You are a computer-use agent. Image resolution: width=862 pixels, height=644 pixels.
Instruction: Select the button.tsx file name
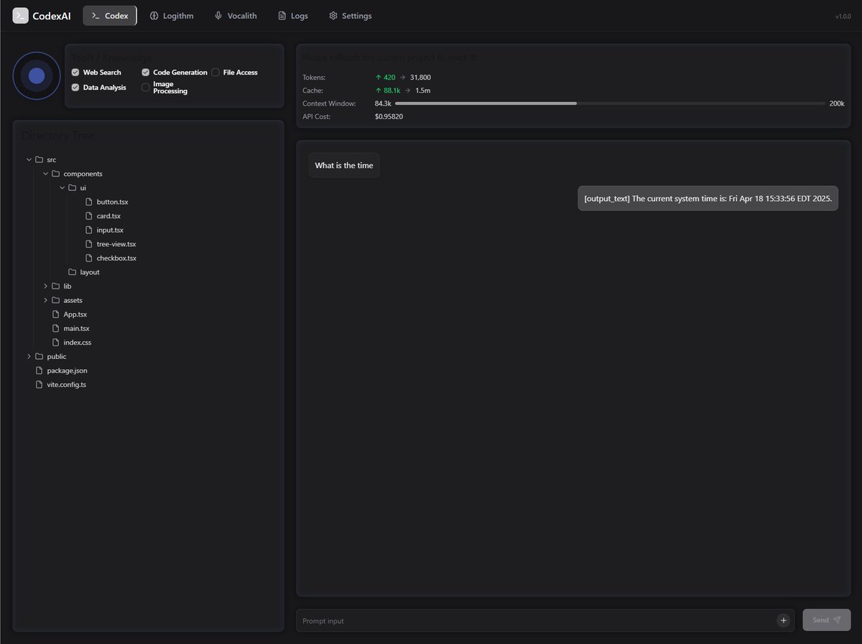tap(112, 202)
